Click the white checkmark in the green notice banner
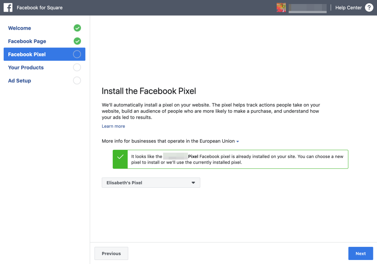This screenshot has width=377, height=264. [x=120, y=157]
